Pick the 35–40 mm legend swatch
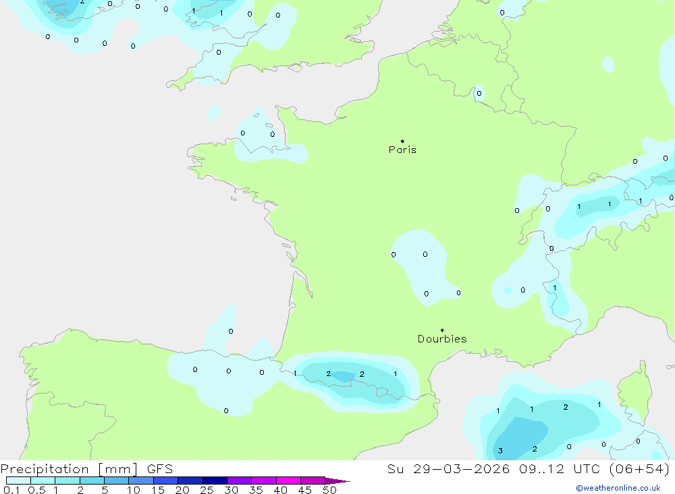 [264, 481]
